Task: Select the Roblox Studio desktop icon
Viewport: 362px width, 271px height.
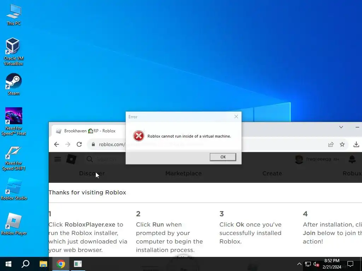Action: click(x=14, y=189)
